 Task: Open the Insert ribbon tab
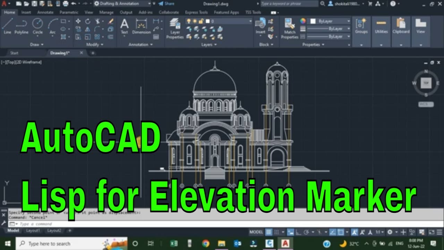26,12
